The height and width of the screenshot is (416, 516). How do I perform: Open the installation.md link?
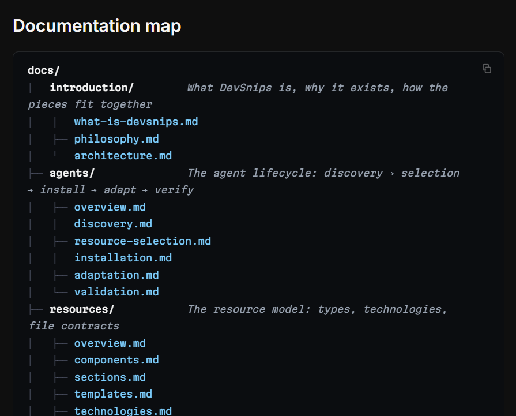[123, 257]
